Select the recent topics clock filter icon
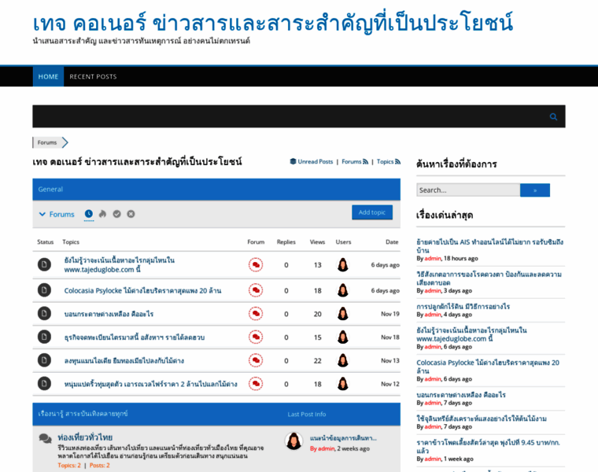This screenshot has width=598, height=472. tap(89, 214)
